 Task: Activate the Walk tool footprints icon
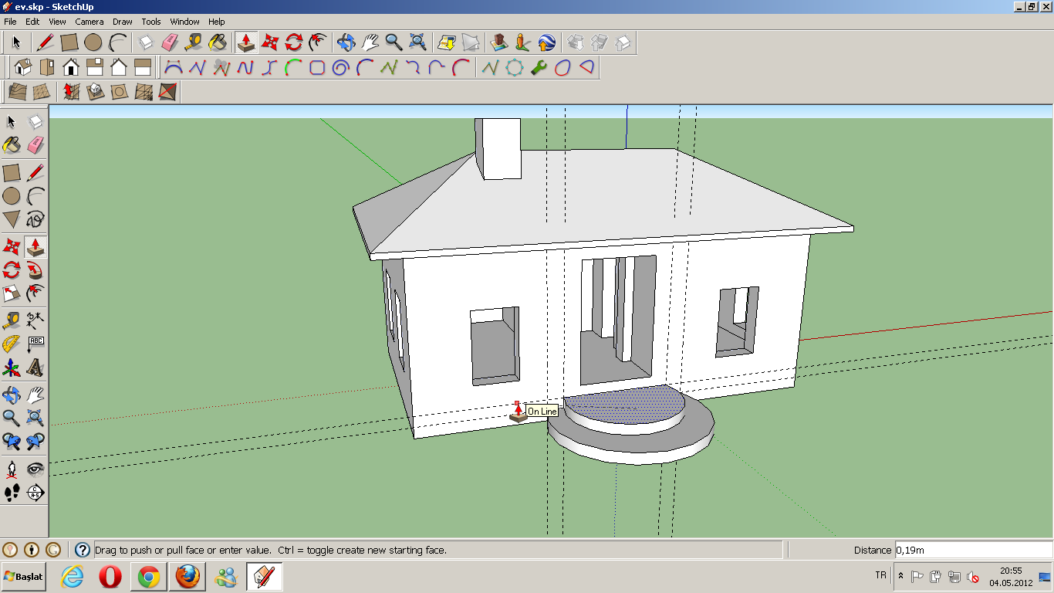click(x=12, y=493)
